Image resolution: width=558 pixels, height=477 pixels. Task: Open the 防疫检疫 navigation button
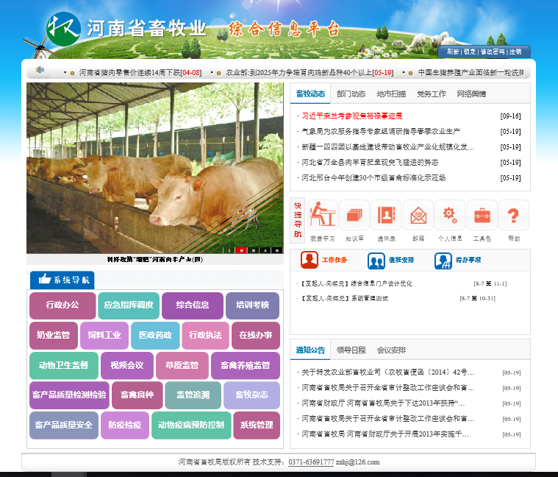coord(124,425)
